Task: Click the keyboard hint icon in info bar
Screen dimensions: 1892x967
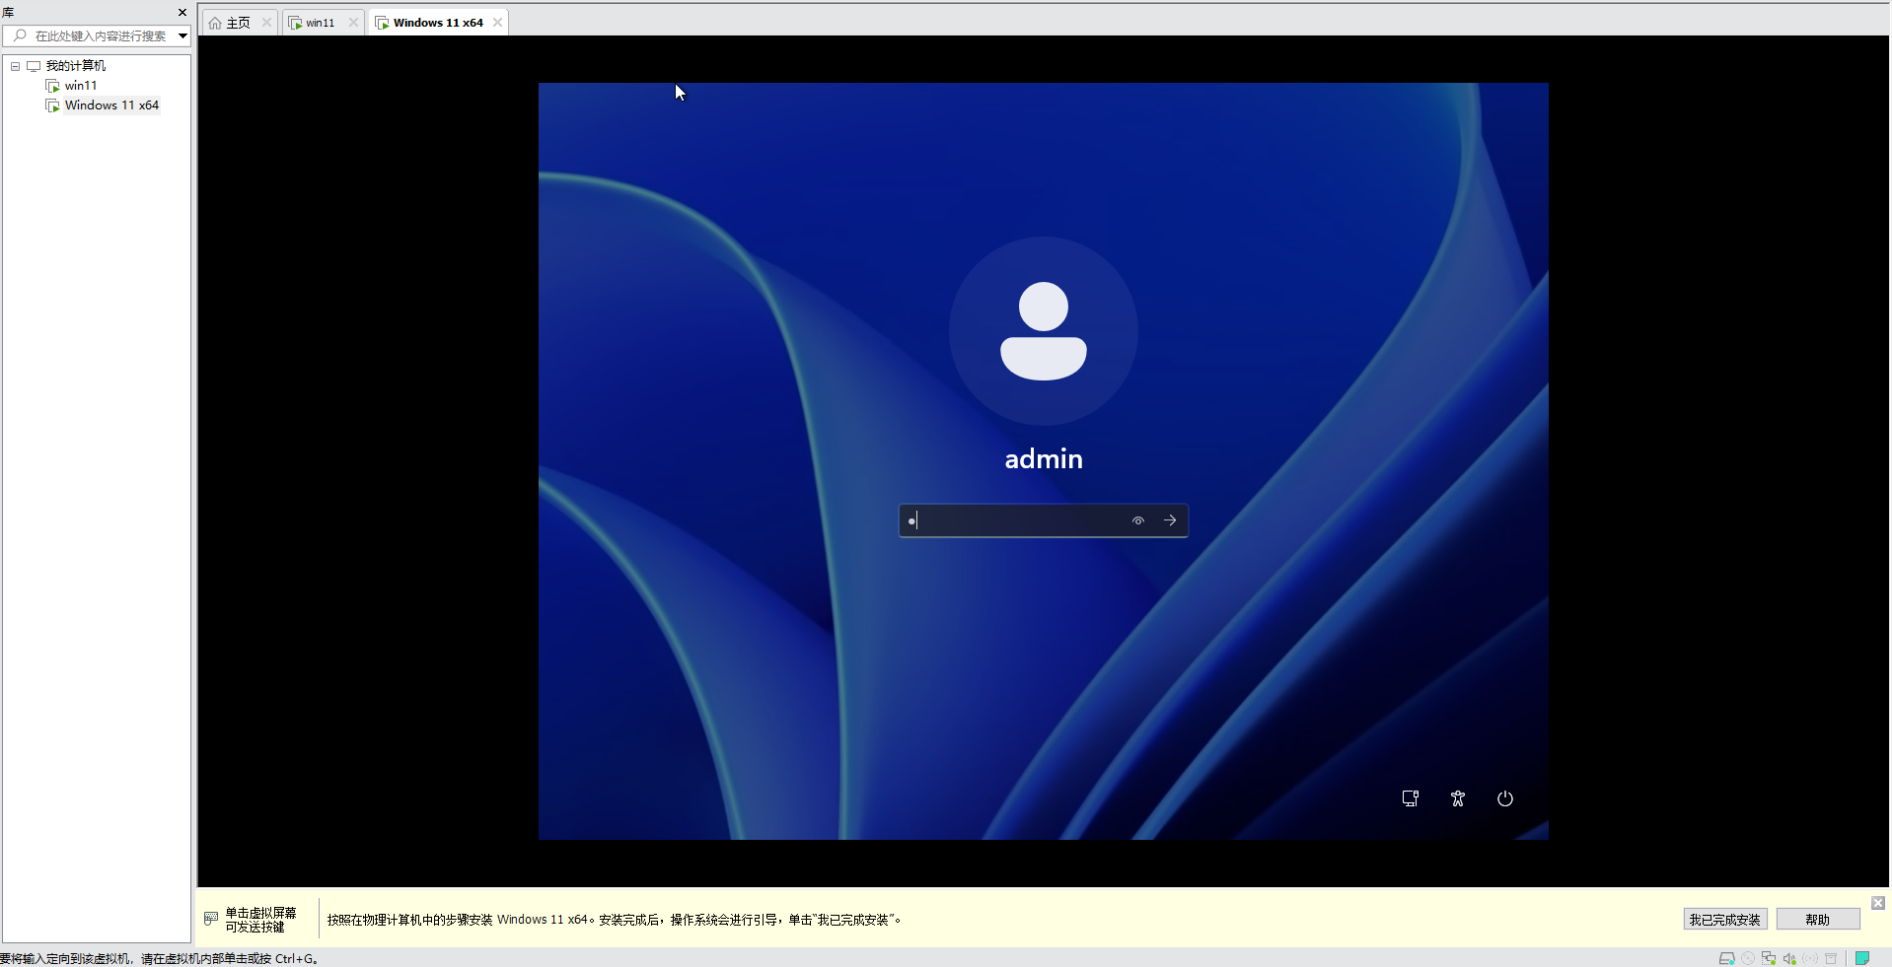Action: pyautogui.click(x=211, y=919)
